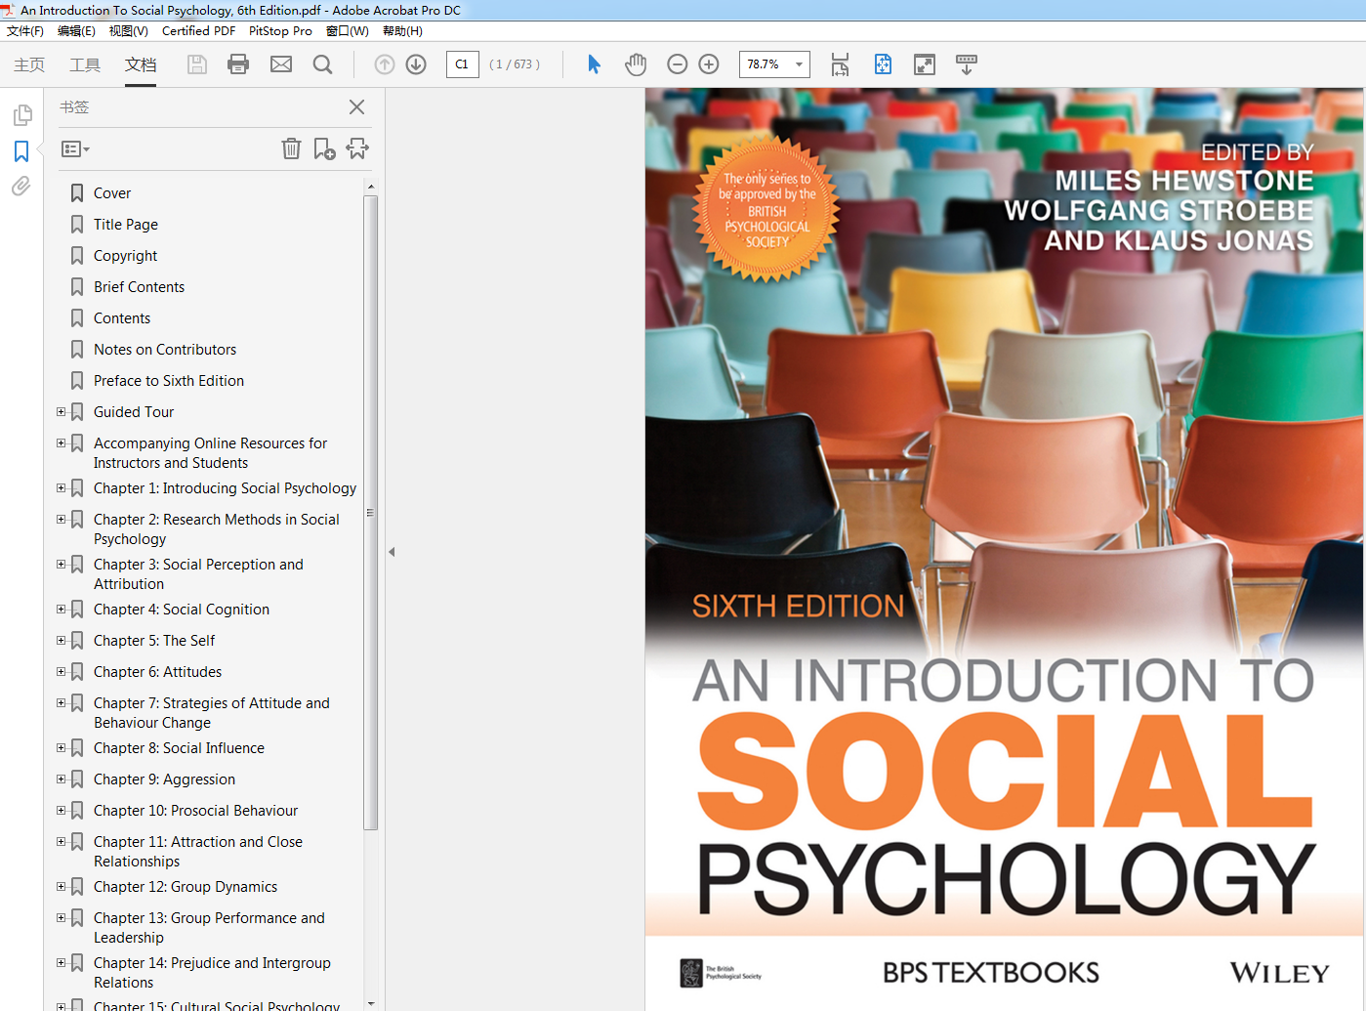This screenshot has width=1366, height=1011.
Task: Enter full screen mode icon
Action: pos(924,64)
